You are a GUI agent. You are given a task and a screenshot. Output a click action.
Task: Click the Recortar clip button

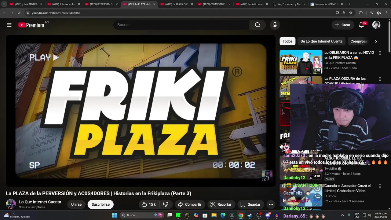[221, 204]
